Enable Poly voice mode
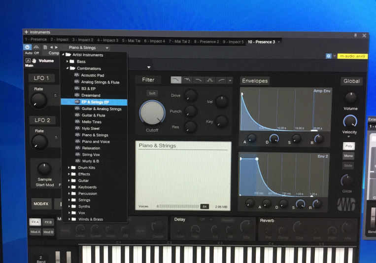This screenshot has width=376, height=263. [349, 146]
